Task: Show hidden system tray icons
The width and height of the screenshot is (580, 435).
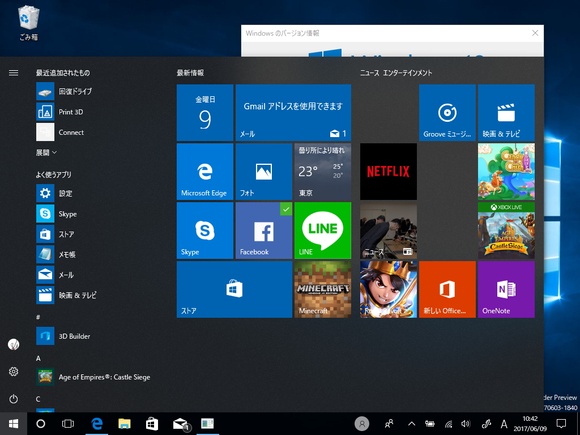Action: coord(412,424)
